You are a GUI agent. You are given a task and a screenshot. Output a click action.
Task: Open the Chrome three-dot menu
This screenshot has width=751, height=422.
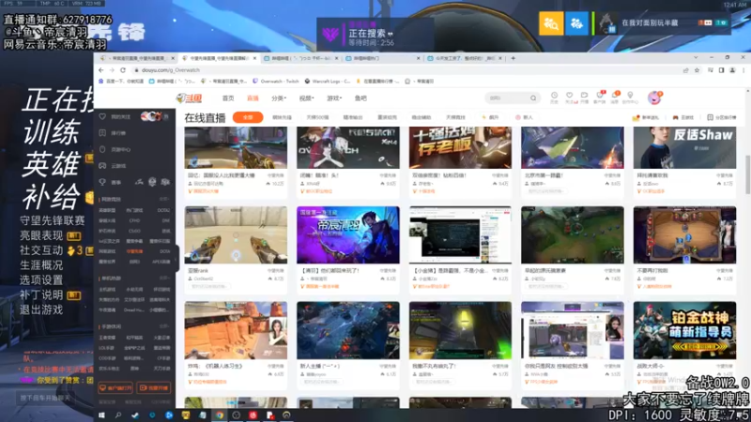click(743, 70)
